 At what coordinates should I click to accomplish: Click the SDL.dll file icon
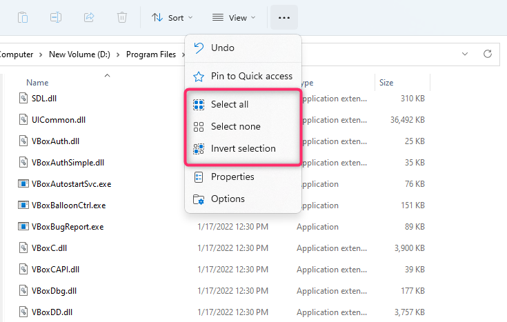click(x=24, y=98)
